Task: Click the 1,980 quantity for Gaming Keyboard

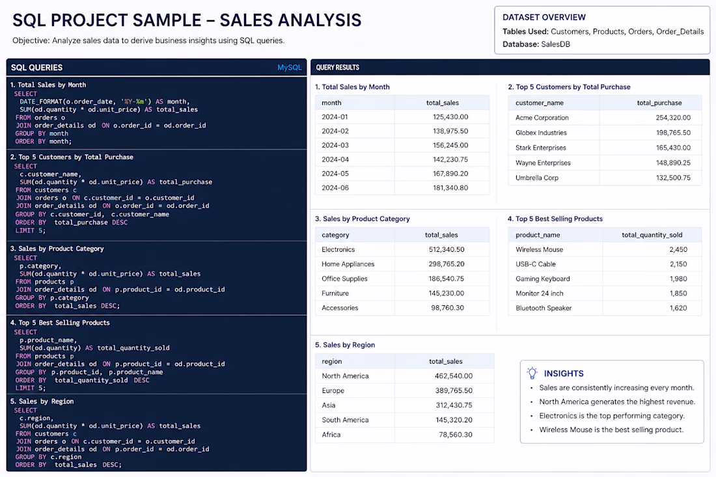Action: [678, 279]
